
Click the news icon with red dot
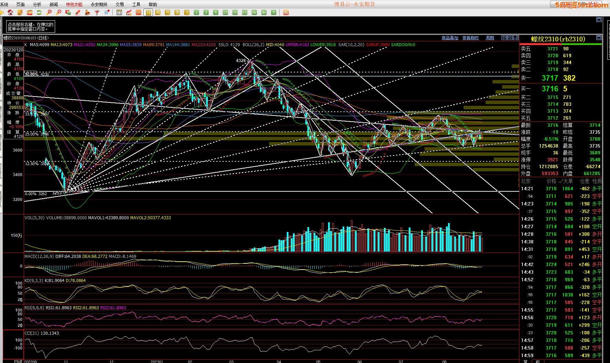pyautogui.click(x=107, y=12)
